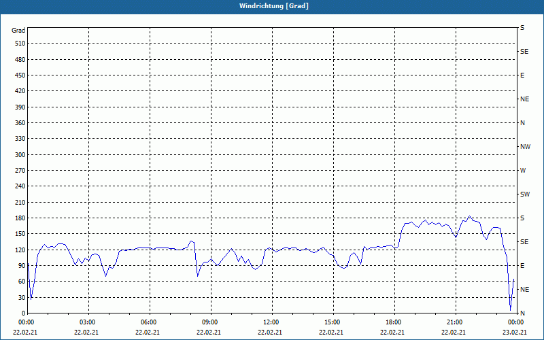
Task: Click the E compass label level with 450
Action: click(522, 75)
